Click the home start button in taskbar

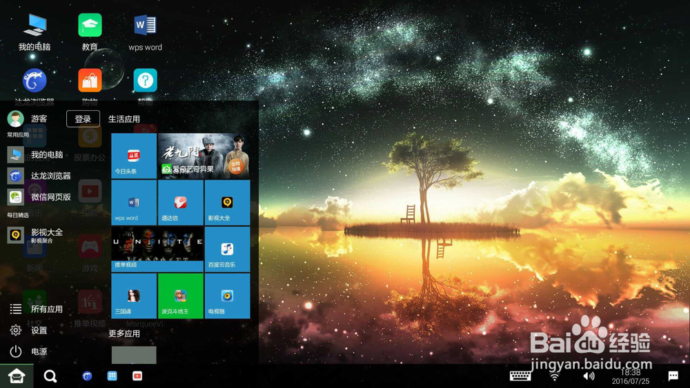[x=17, y=376]
